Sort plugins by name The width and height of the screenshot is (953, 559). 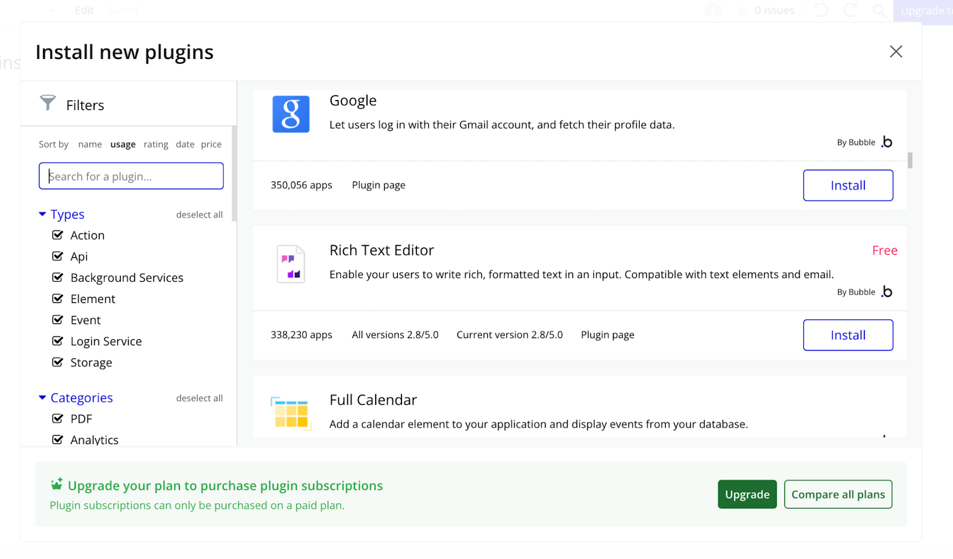click(x=90, y=144)
